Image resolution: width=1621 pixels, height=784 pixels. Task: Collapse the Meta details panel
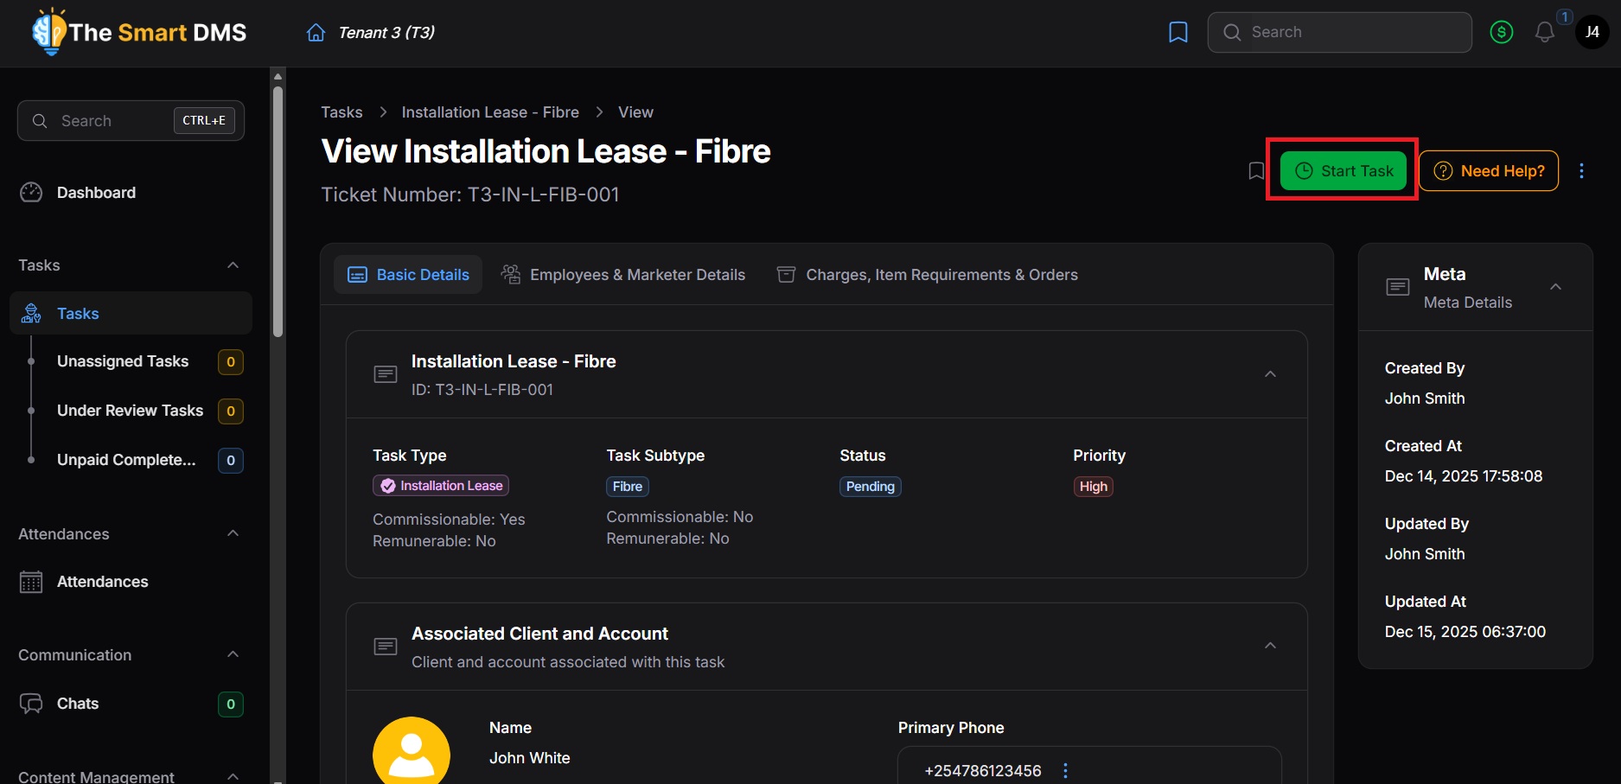pyautogui.click(x=1555, y=287)
